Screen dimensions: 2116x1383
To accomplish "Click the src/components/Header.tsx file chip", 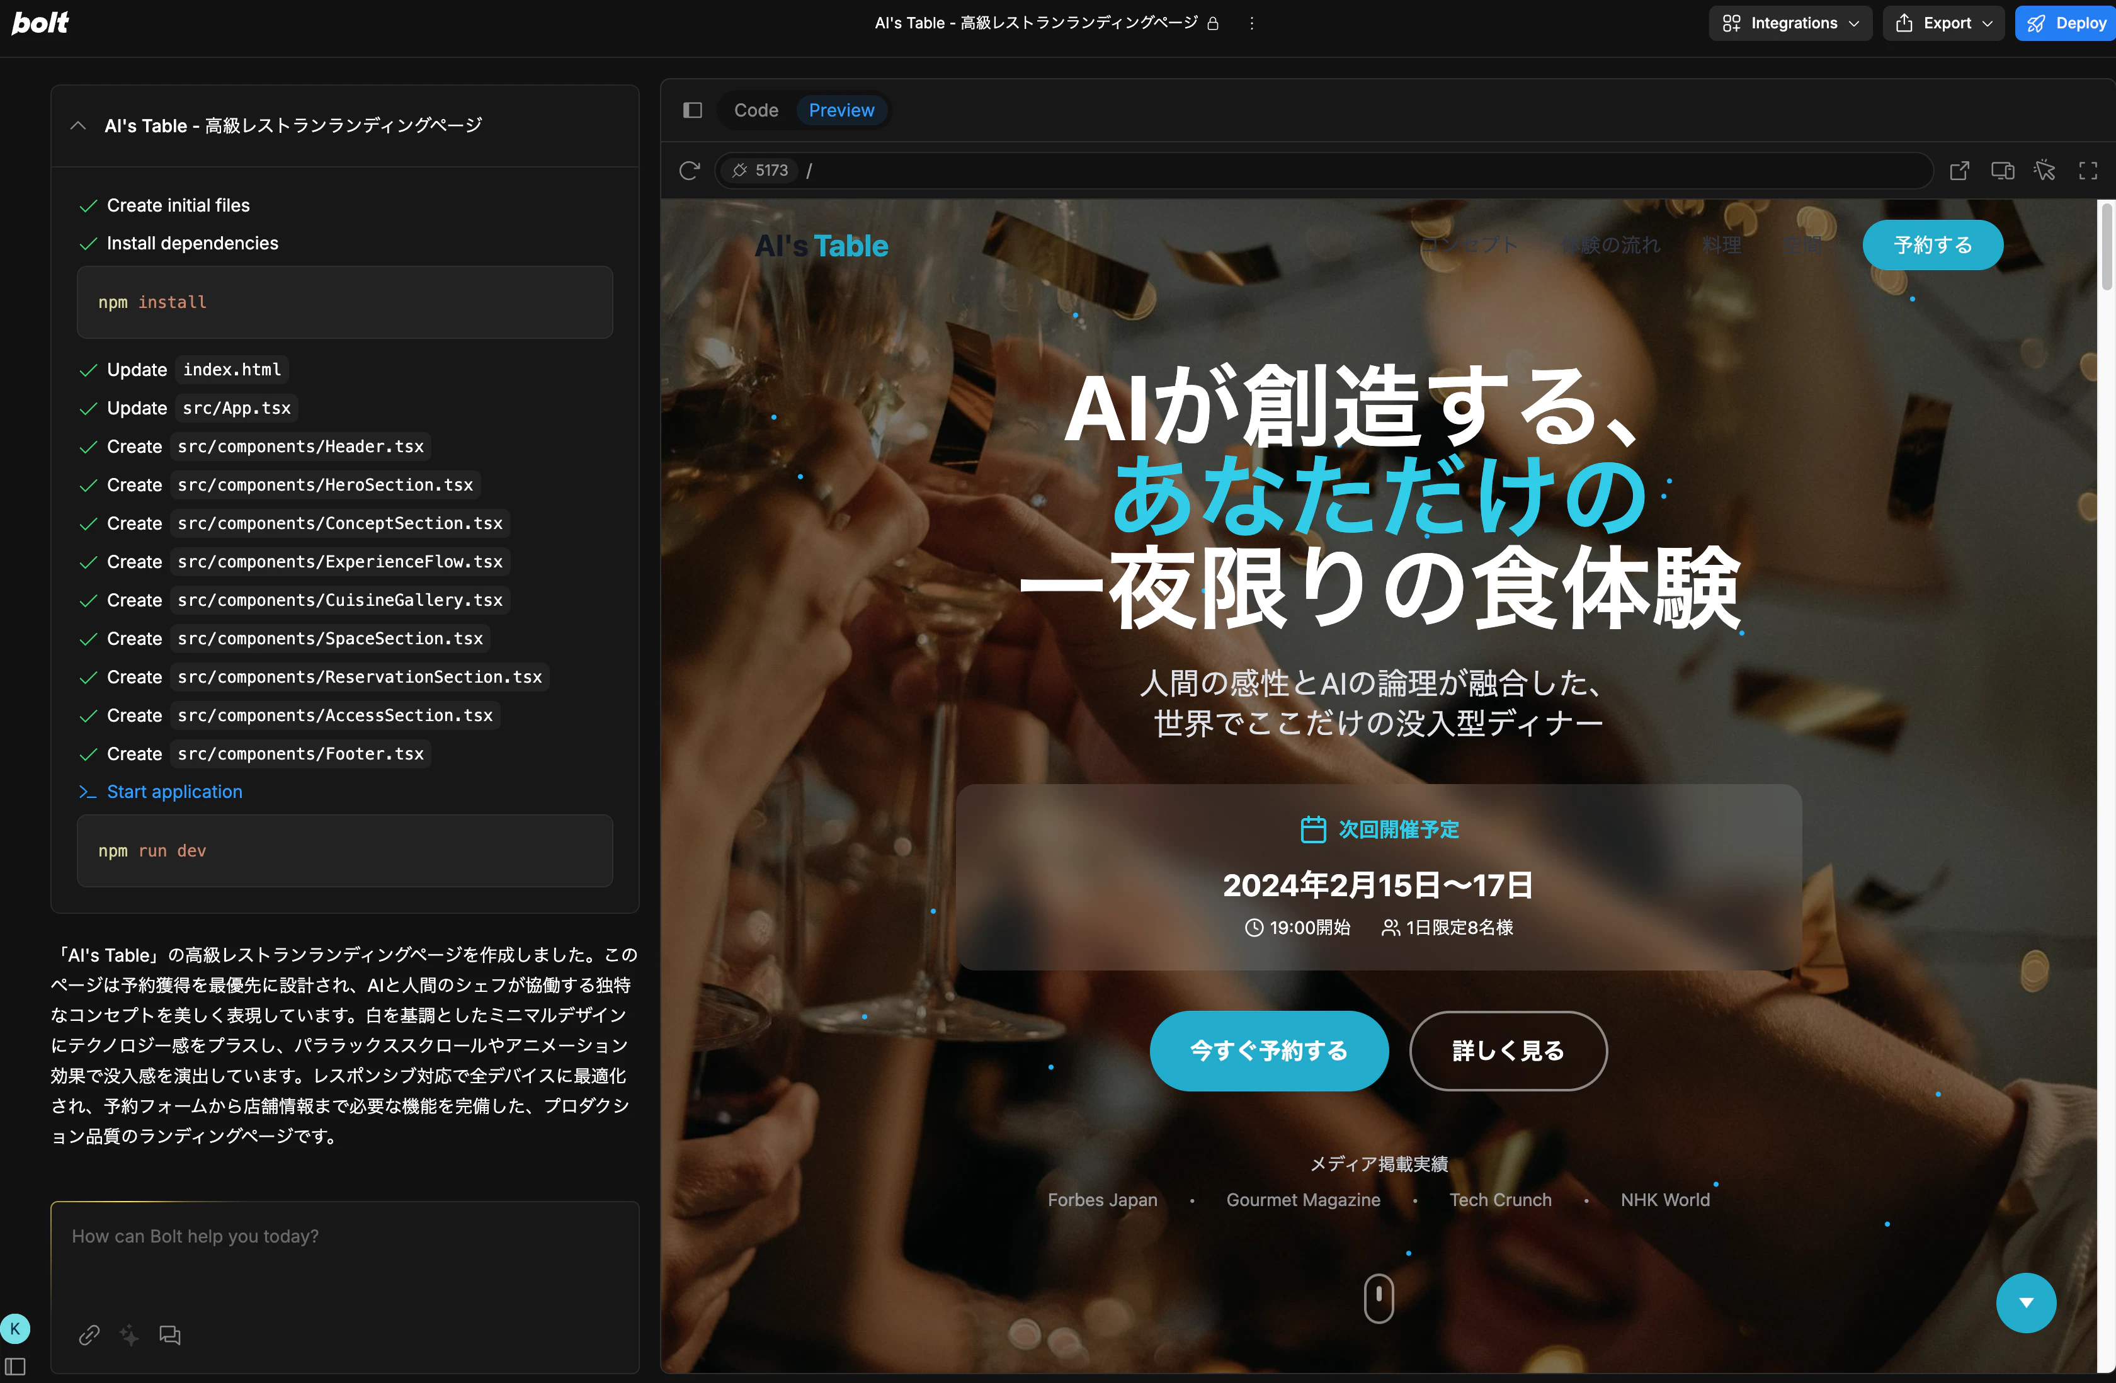I will 300,446.
